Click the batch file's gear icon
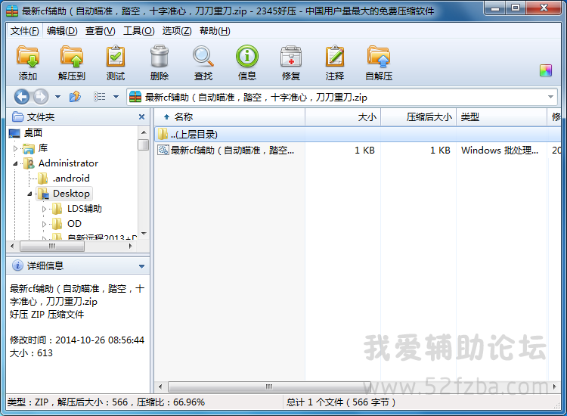This screenshot has width=567, height=416. (x=163, y=150)
